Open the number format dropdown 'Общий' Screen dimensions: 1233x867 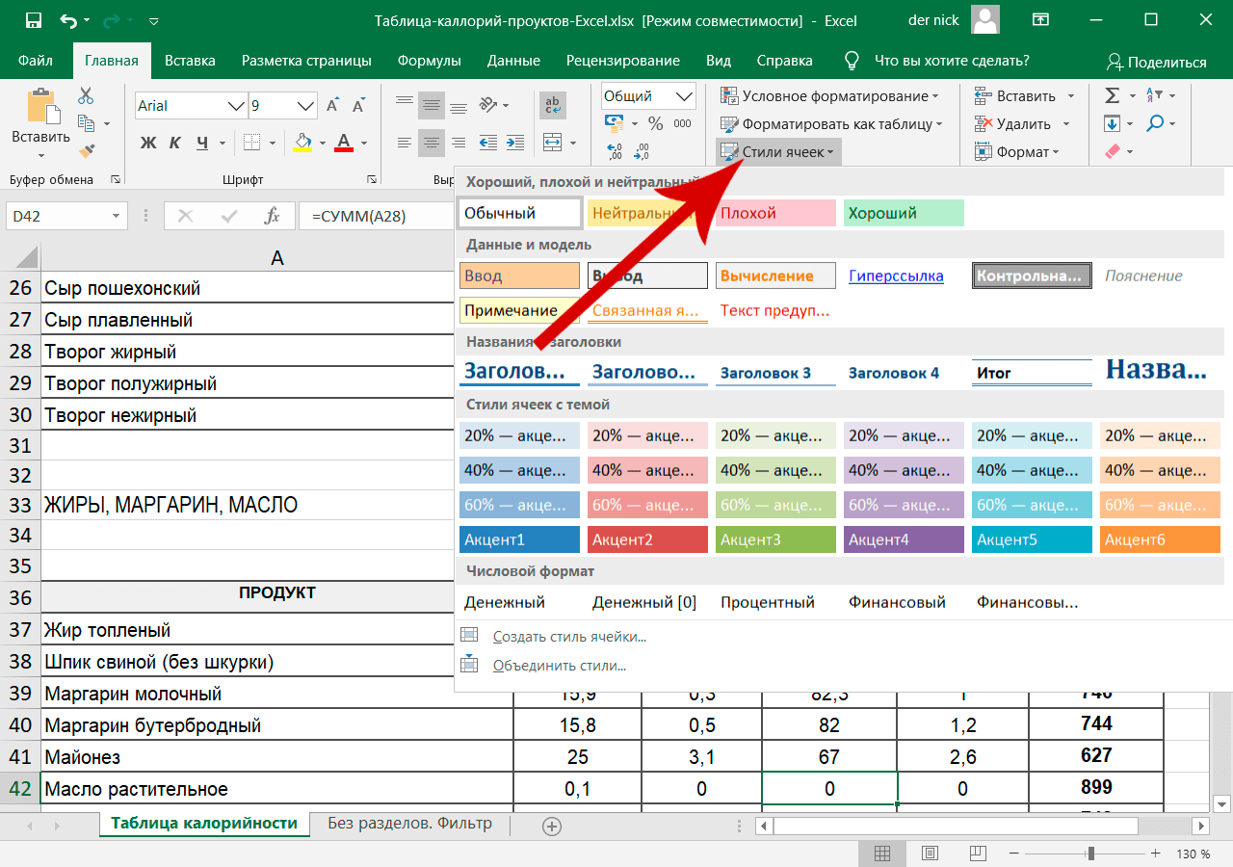click(686, 96)
